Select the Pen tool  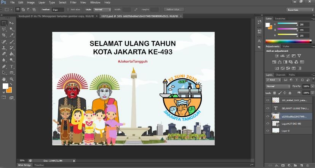pos(4,67)
